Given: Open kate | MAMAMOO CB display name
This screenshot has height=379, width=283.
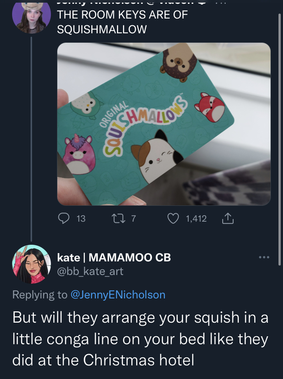Looking at the screenshot, I should [x=114, y=258].
